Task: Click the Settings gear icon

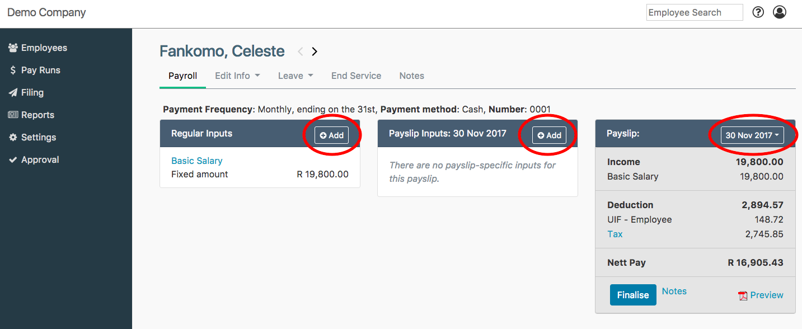Action: click(x=13, y=138)
